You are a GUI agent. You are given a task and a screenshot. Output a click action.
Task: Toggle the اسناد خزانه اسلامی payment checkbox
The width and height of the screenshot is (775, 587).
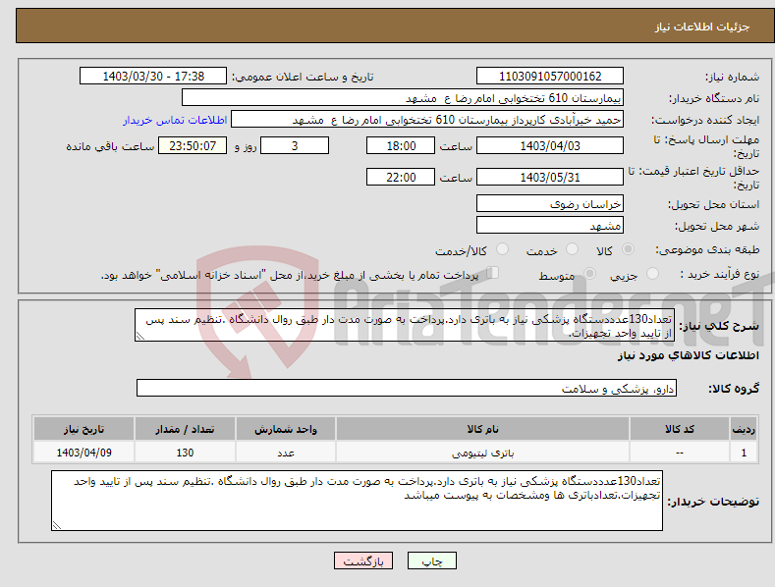492,273
